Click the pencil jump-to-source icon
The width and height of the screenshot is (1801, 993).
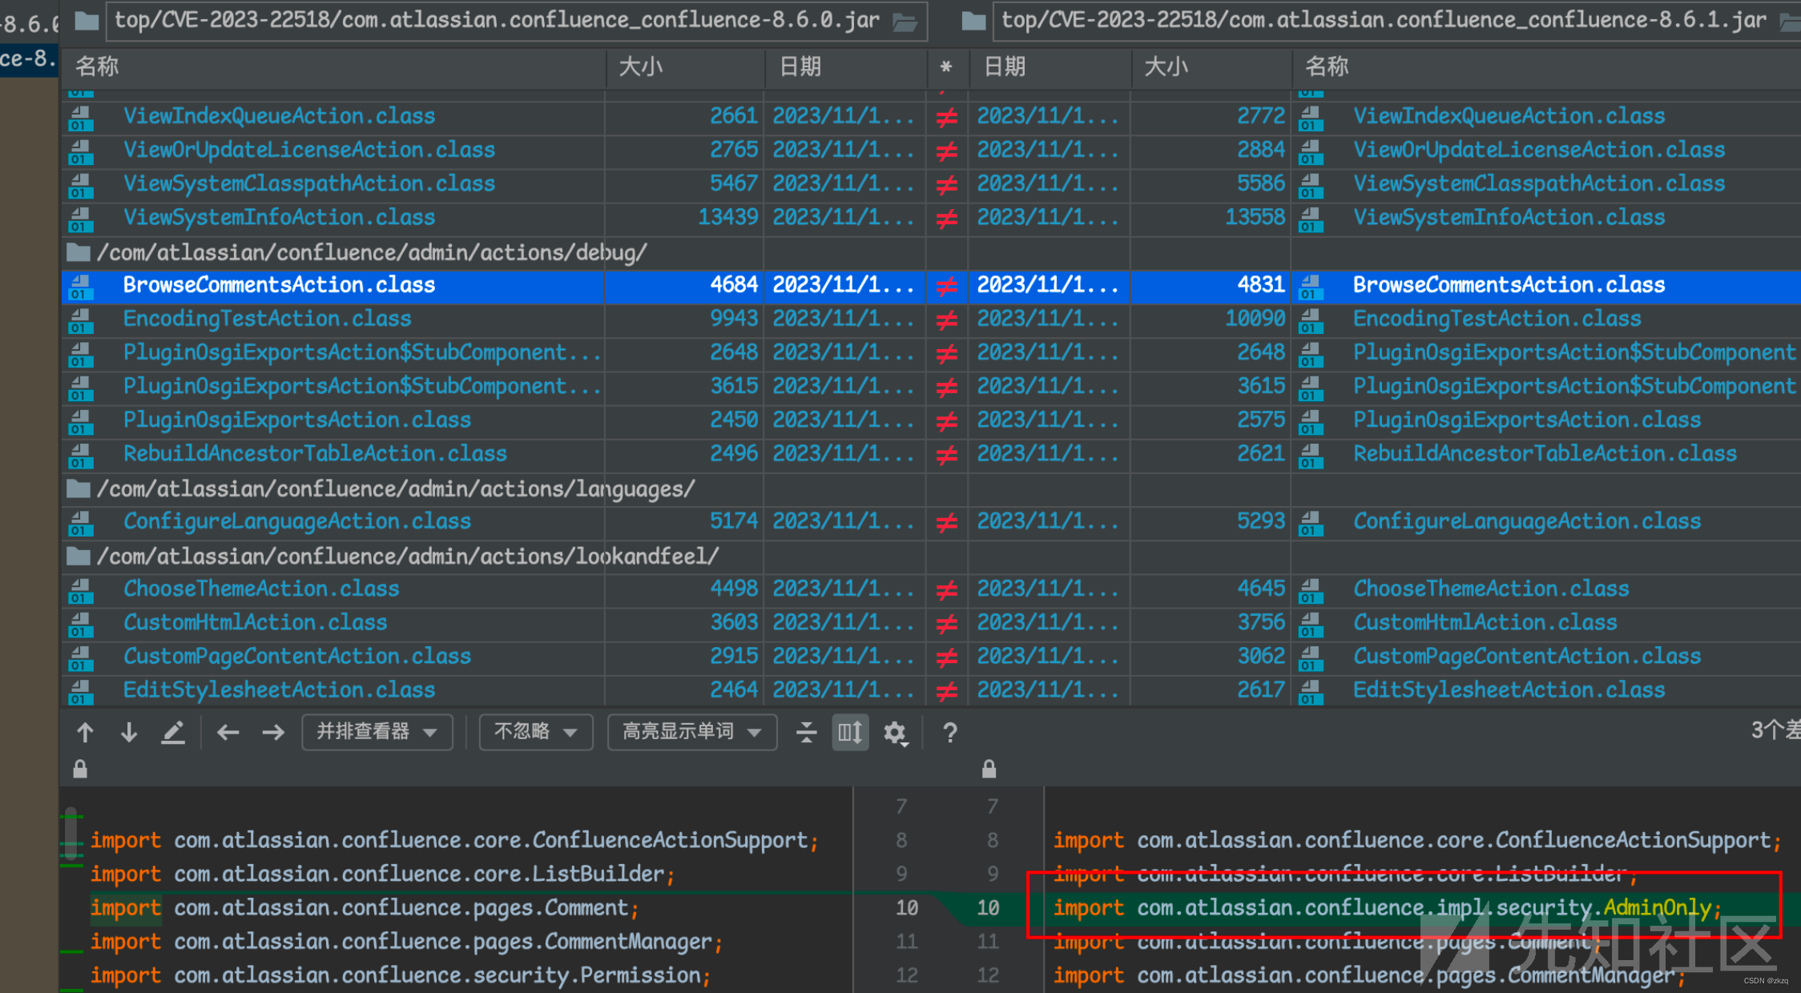coord(173,732)
